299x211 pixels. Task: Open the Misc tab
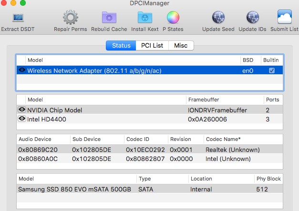click(181, 46)
